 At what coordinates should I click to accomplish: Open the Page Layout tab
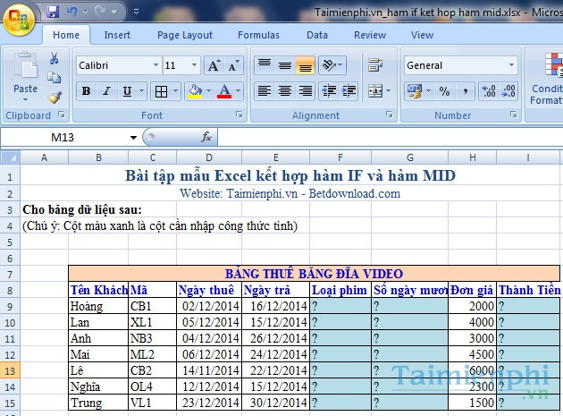(x=184, y=35)
